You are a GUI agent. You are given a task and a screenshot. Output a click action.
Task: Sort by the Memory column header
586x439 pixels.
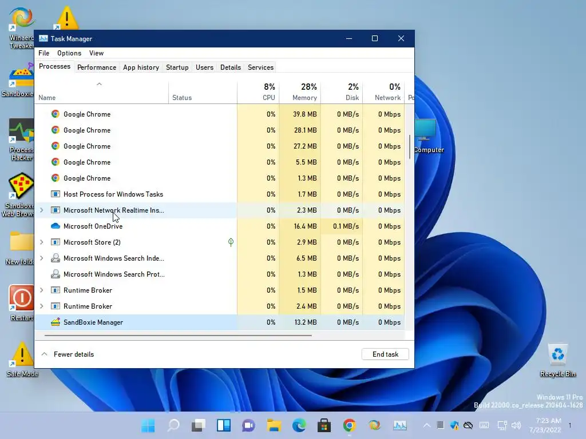coord(300,92)
